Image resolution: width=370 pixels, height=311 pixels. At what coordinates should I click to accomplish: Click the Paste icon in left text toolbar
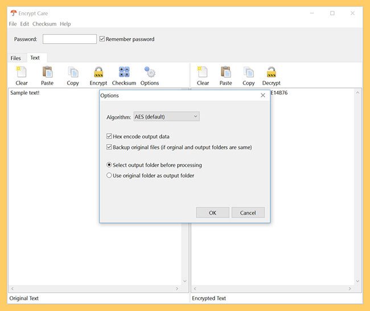pyautogui.click(x=47, y=73)
